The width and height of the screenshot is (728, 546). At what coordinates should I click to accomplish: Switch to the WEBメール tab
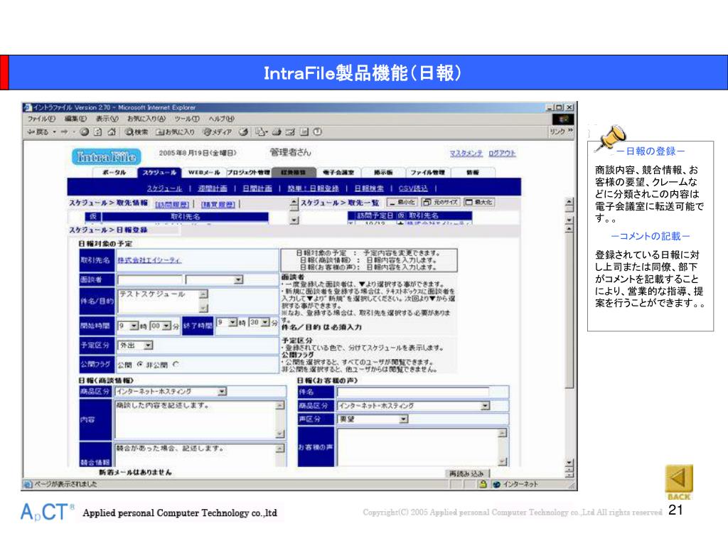click(x=204, y=172)
